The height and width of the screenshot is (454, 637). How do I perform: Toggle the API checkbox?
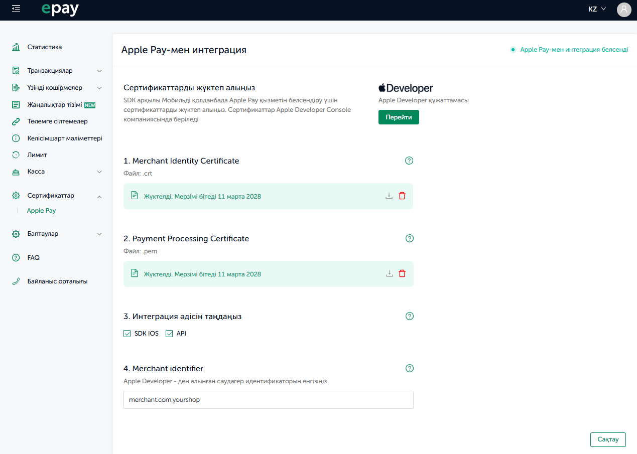169,334
